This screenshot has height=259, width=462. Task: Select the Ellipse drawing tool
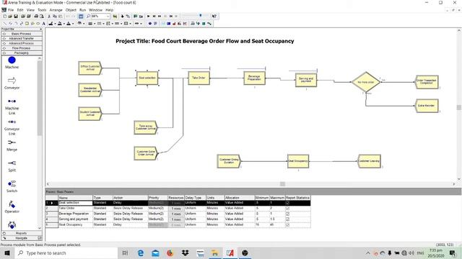[38, 24]
